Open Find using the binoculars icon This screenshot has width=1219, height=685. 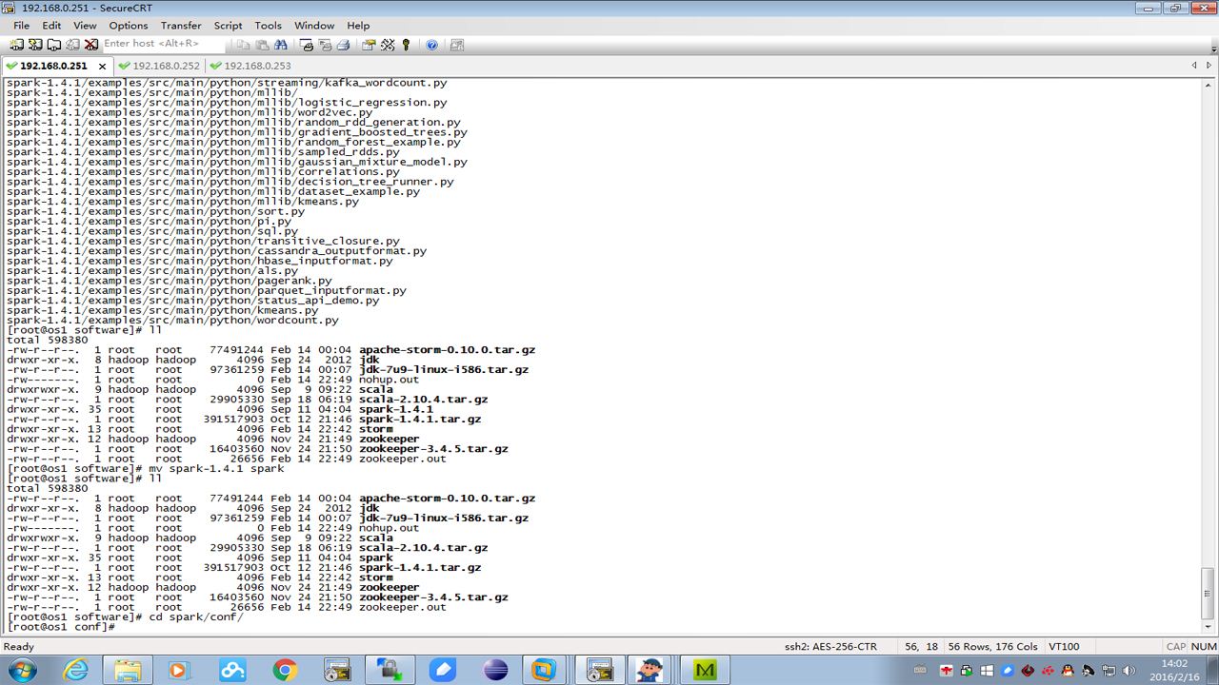(x=280, y=45)
